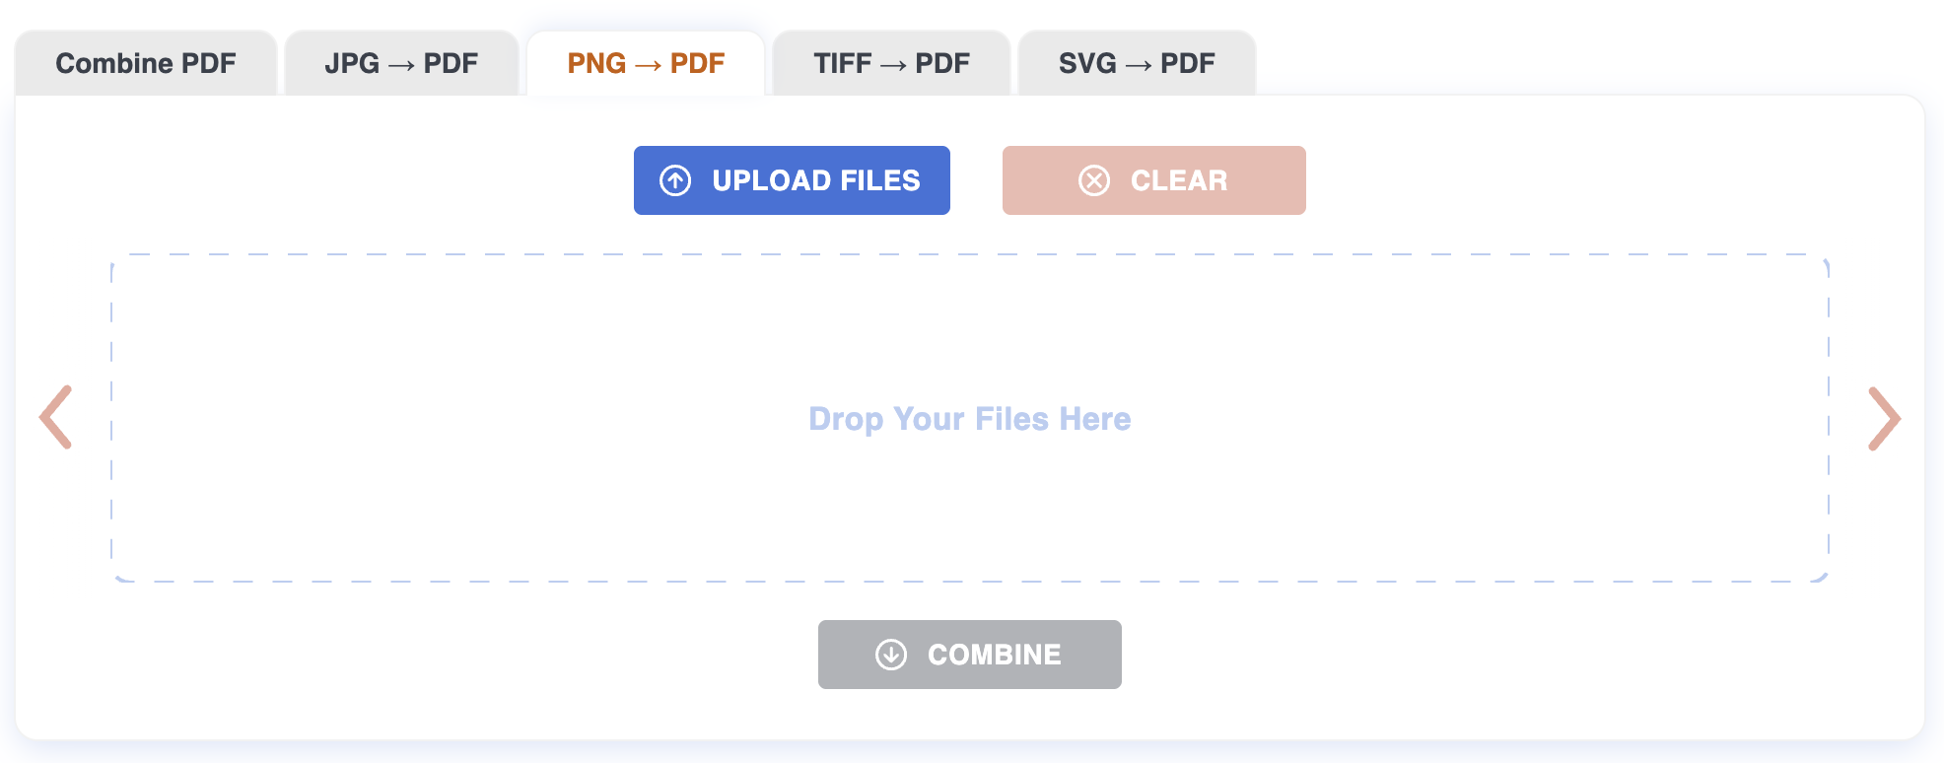Switch to the JPG → PDF tab

tap(401, 63)
